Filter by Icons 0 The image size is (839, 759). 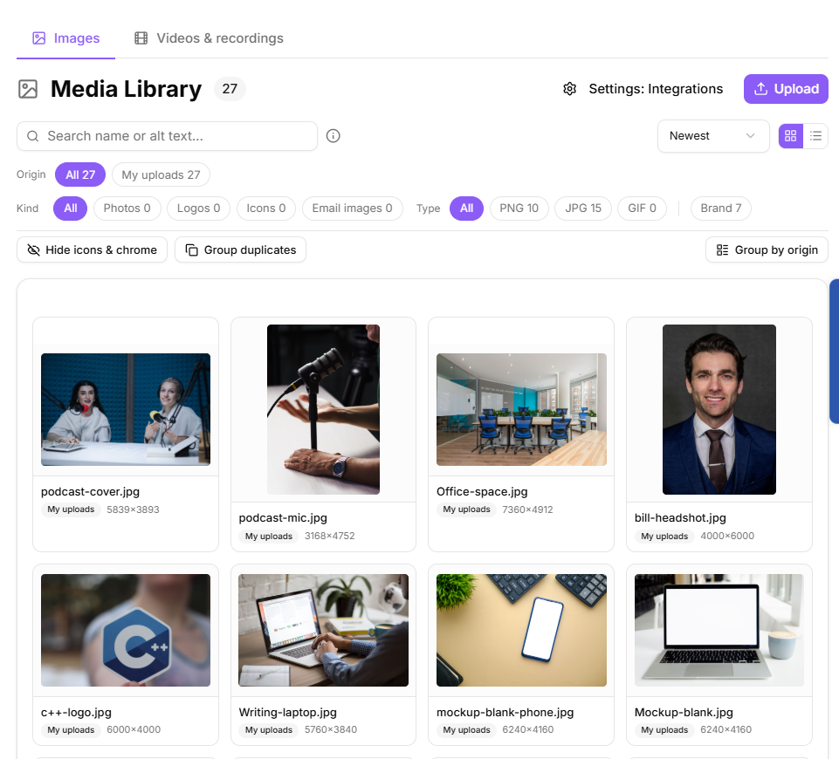266,209
